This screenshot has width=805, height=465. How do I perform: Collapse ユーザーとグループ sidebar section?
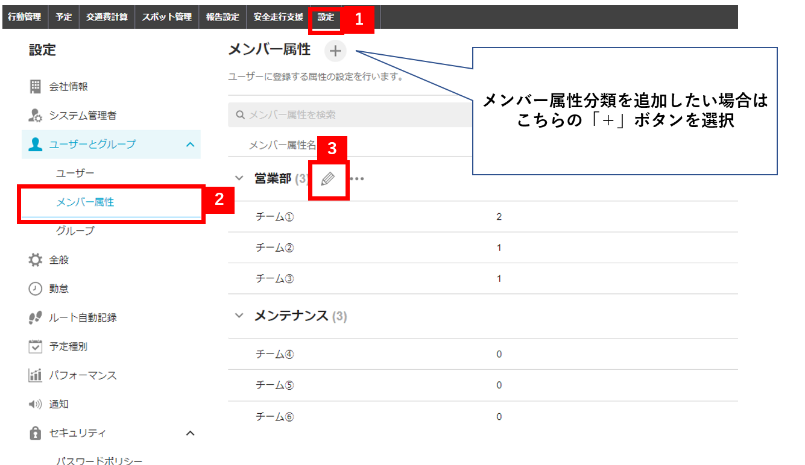(x=190, y=145)
